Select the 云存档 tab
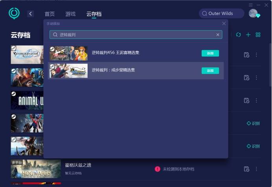The width and height of the screenshot is (272, 187). [x=94, y=14]
